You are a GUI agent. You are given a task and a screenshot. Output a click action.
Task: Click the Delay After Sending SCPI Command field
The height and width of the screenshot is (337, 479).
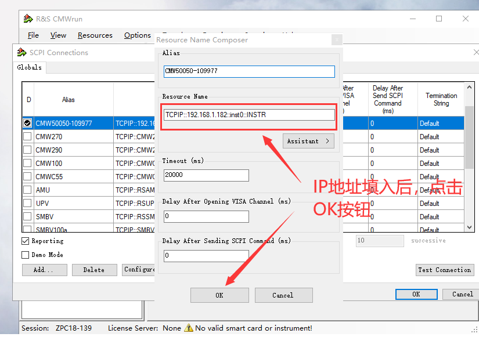tap(206, 256)
